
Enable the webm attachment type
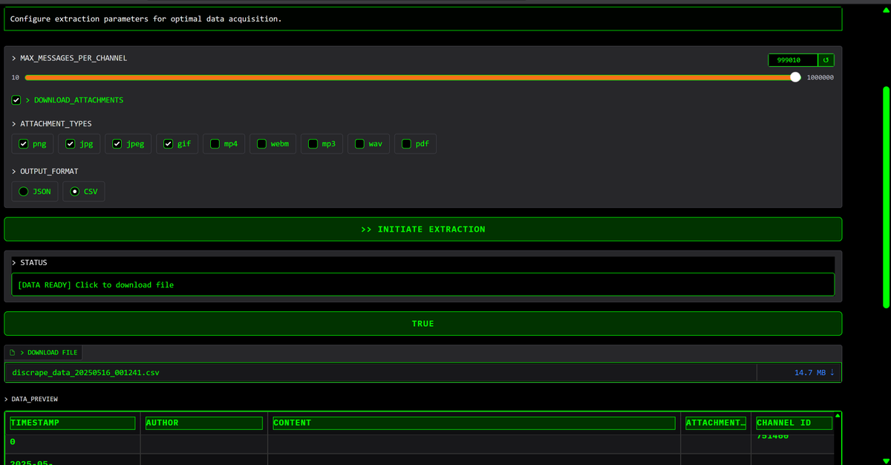[262, 144]
